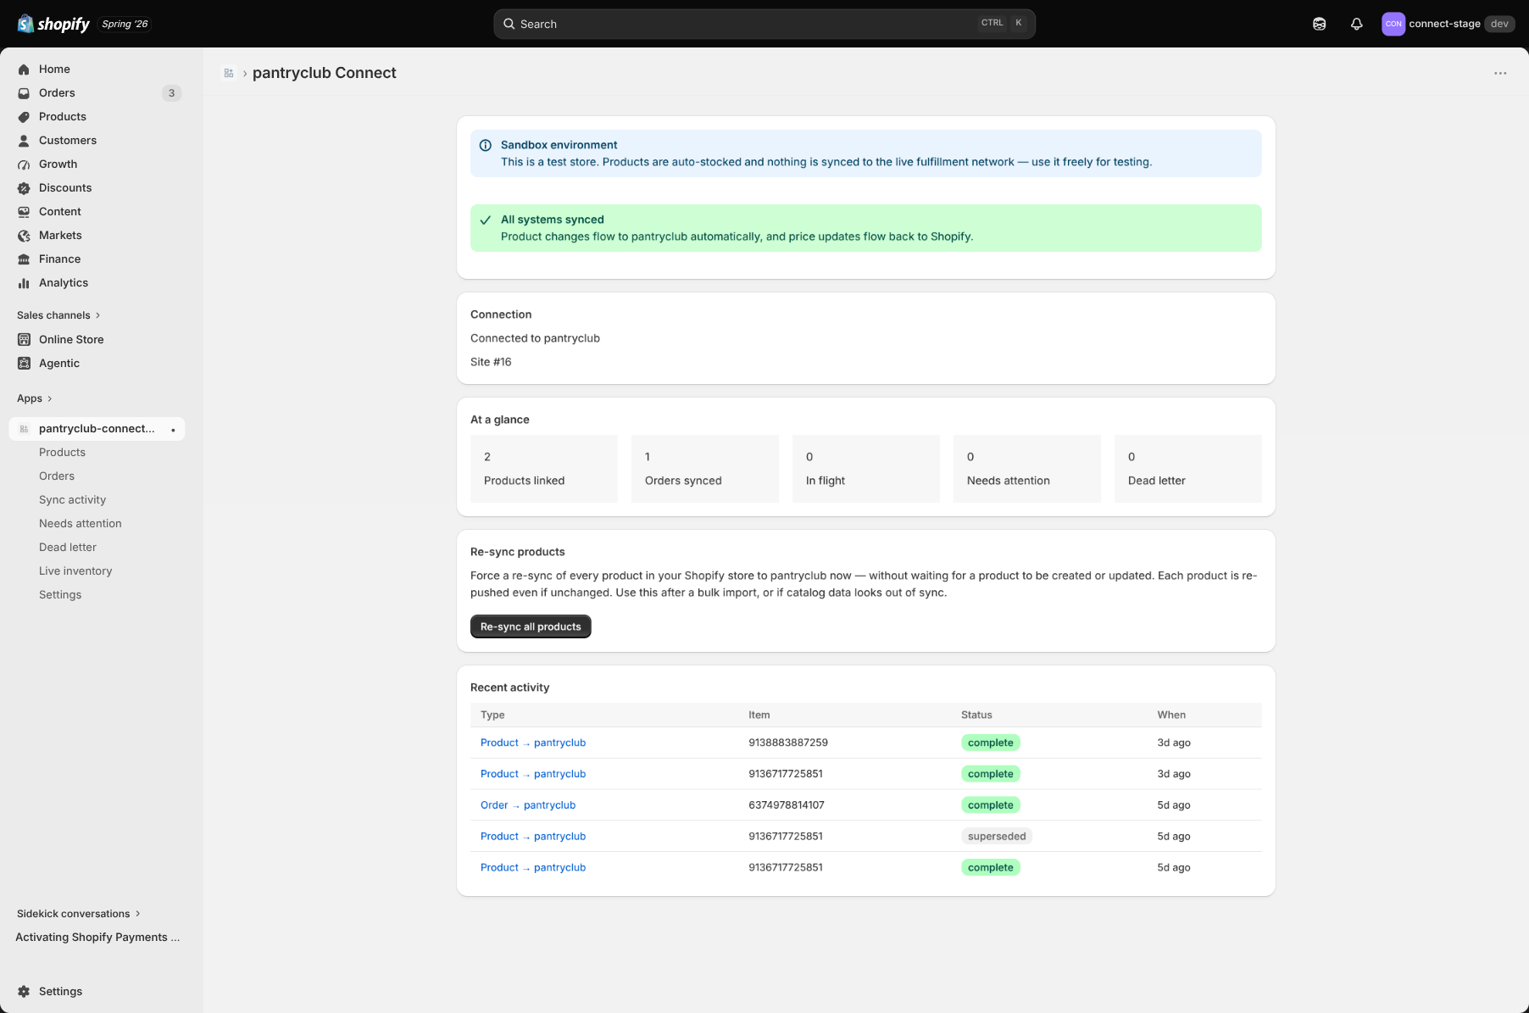Click the Finance bank icon

coord(24,259)
